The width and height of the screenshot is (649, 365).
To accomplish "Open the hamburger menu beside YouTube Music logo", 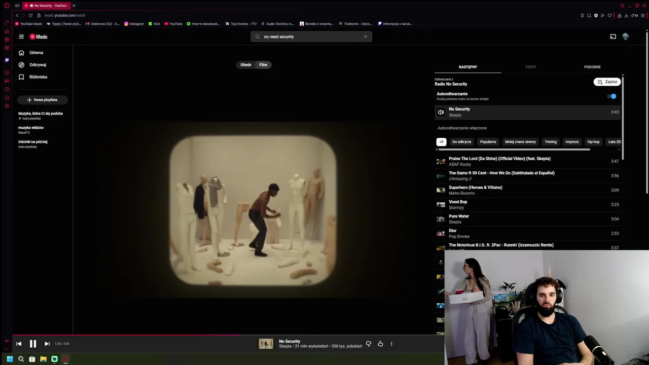I will (x=21, y=36).
